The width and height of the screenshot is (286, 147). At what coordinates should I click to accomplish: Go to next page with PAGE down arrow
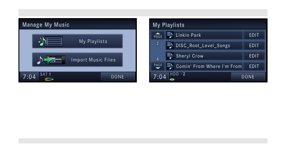(x=158, y=66)
